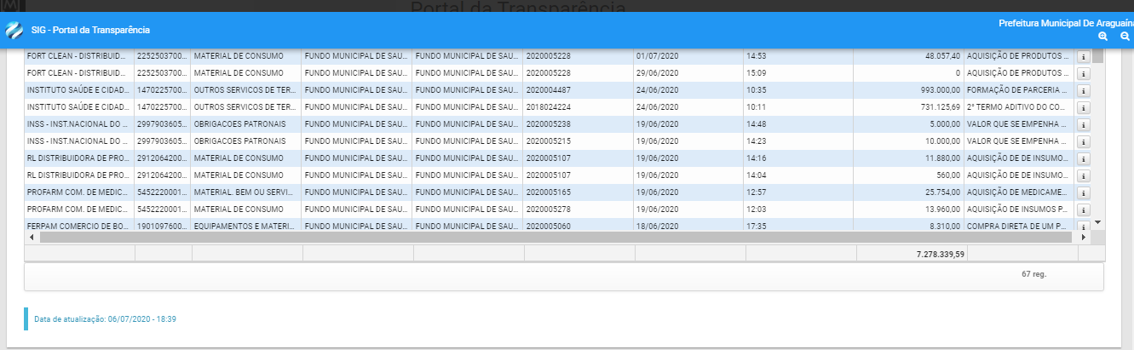Click the horizontal scrollbar track in the table

pyautogui.click(x=554, y=238)
